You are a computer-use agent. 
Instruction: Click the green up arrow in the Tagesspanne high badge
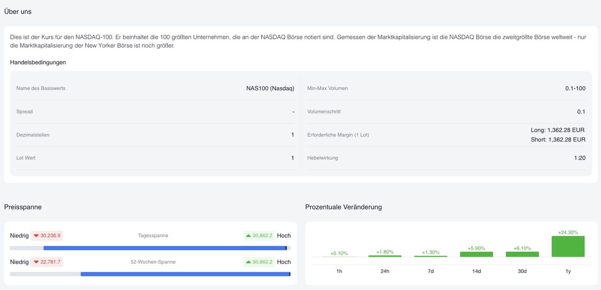(x=248, y=236)
